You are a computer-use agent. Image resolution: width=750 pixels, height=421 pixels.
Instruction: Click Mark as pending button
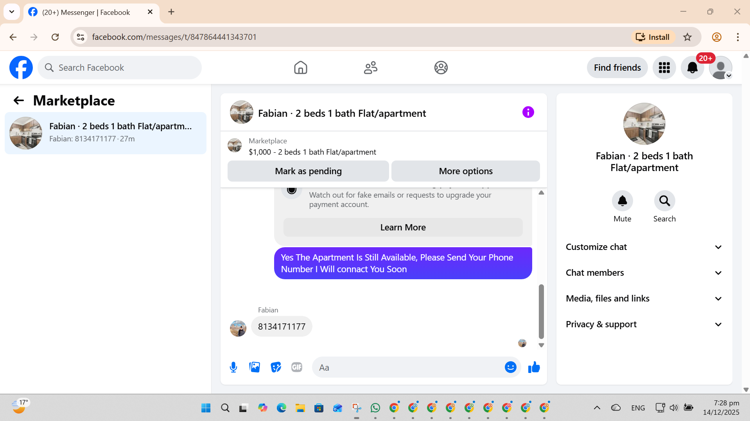coord(308,171)
